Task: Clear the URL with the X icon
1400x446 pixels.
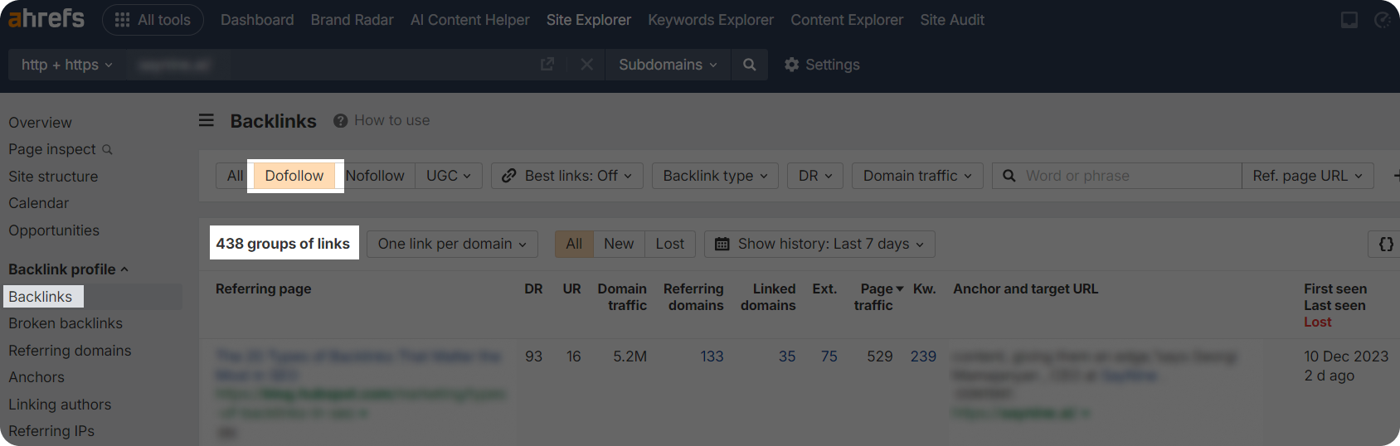Action: tap(586, 65)
